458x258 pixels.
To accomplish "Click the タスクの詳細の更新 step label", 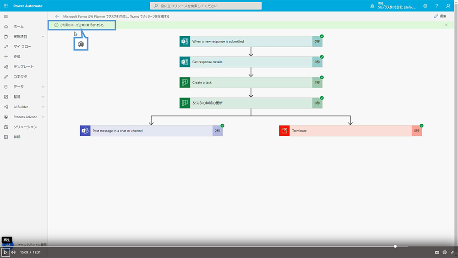I will [207, 103].
